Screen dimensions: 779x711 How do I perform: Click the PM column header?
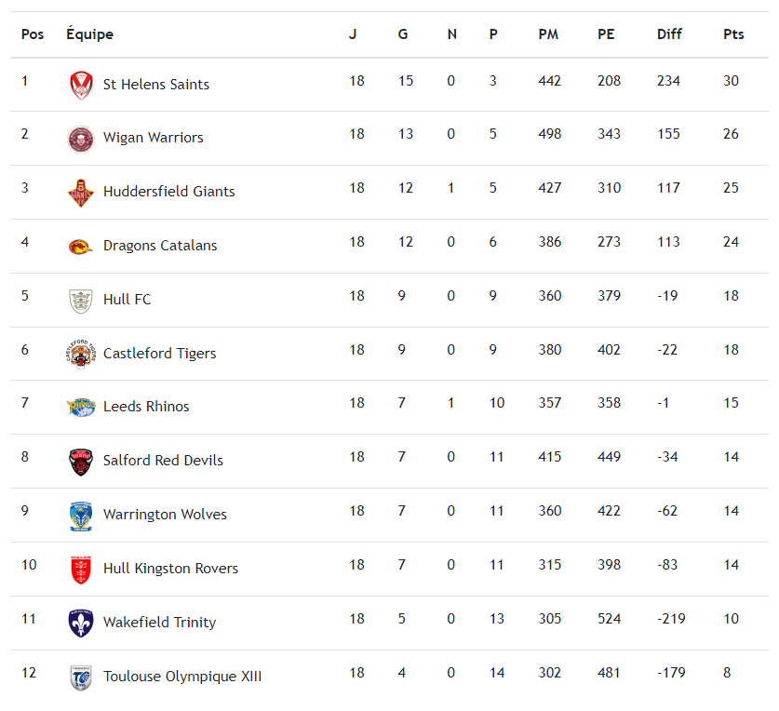pos(548,34)
